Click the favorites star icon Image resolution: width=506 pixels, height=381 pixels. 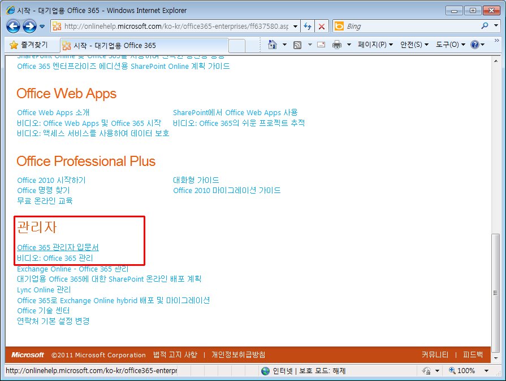14,45
